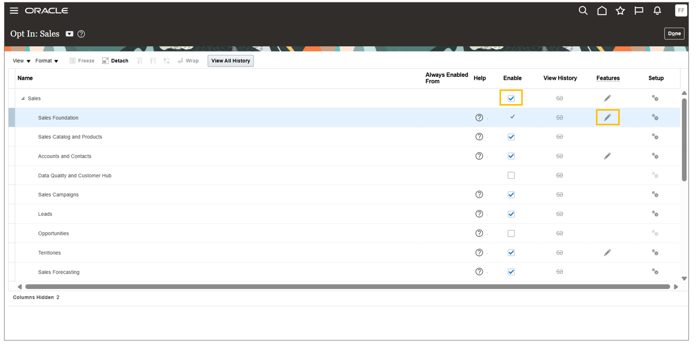Click the Detach toolbar icon
This screenshot has height=344, width=697.
105,61
